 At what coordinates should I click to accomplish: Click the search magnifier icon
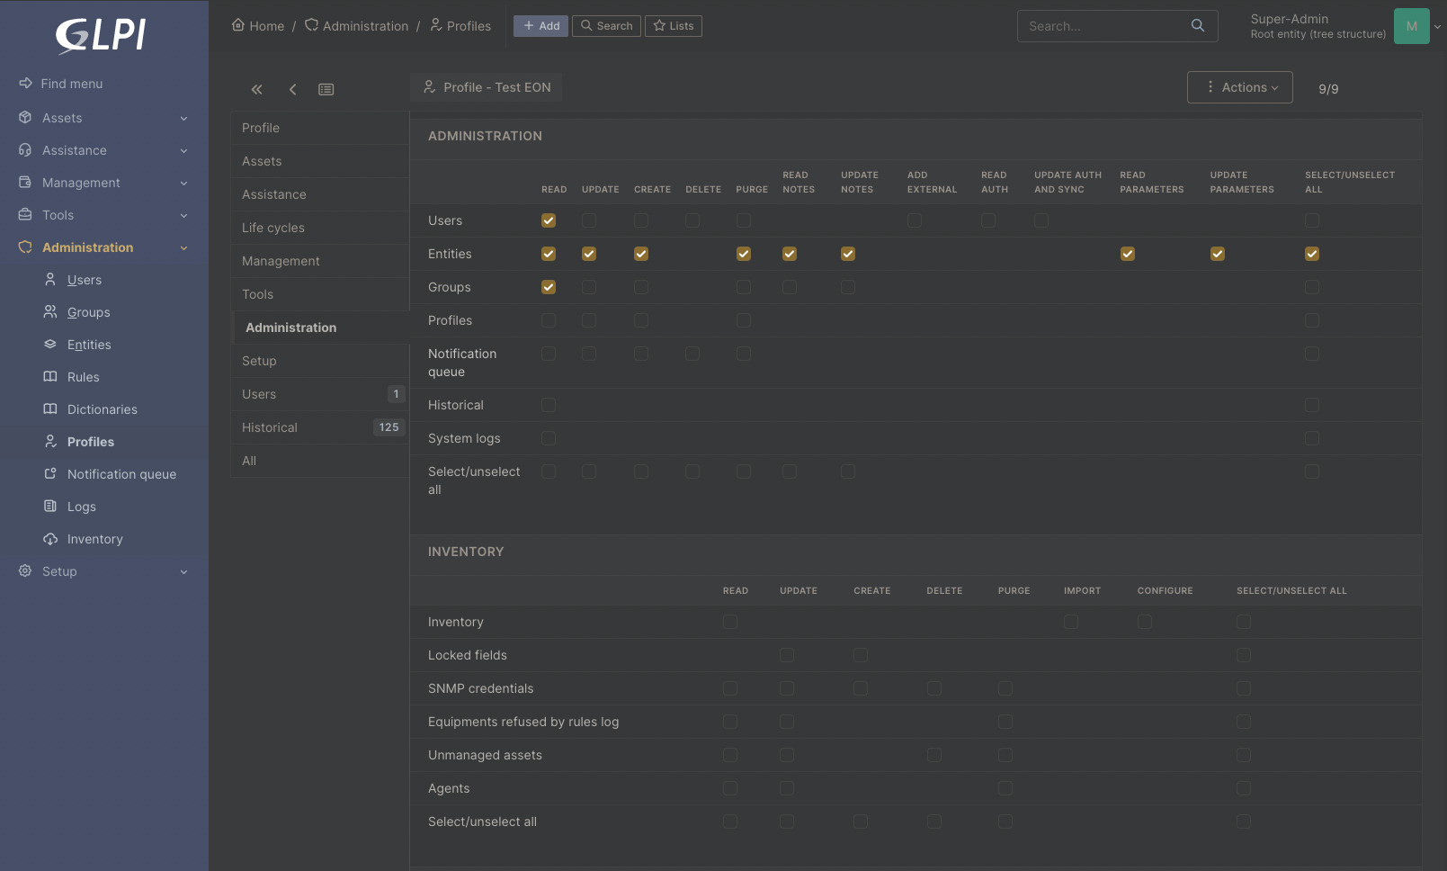coord(1198,26)
